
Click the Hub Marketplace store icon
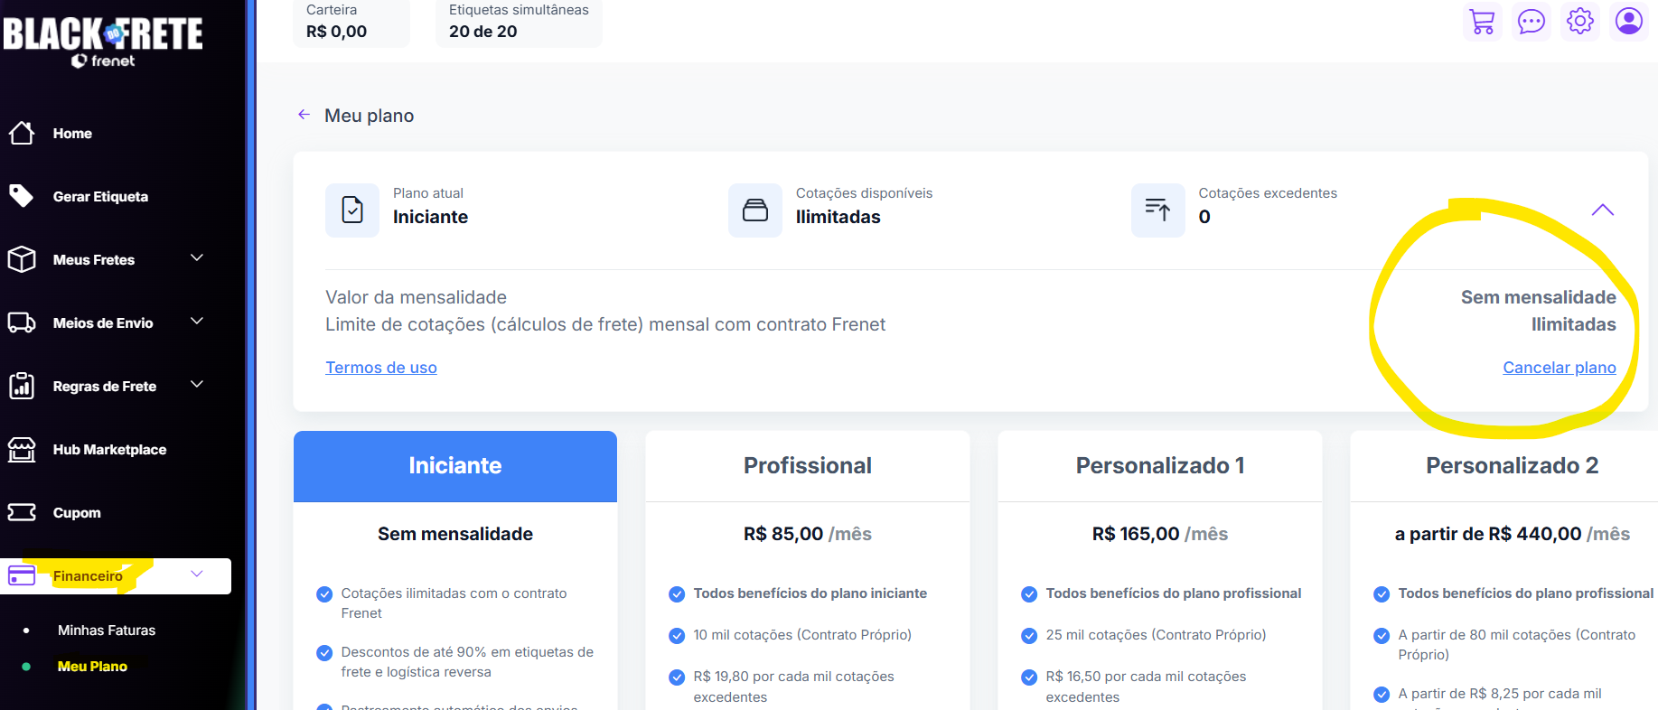pyautogui.click(x=22, y=449)
